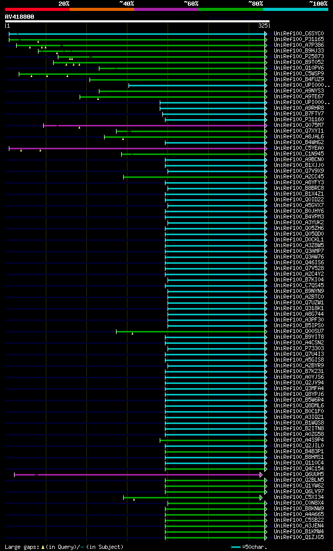This screenshot has height=551, width=333.
Task: Click the red 20% identity legend segment
Action: pyautogui.click(x=37, y=9)
